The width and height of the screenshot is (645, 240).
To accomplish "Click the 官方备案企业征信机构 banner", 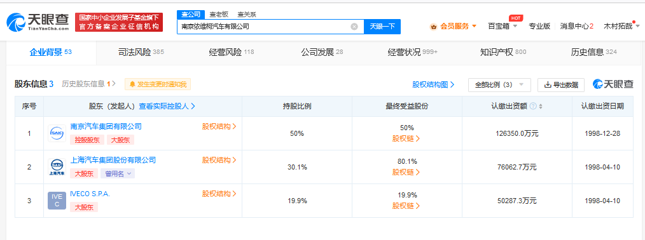I will (x=119, y=22).
